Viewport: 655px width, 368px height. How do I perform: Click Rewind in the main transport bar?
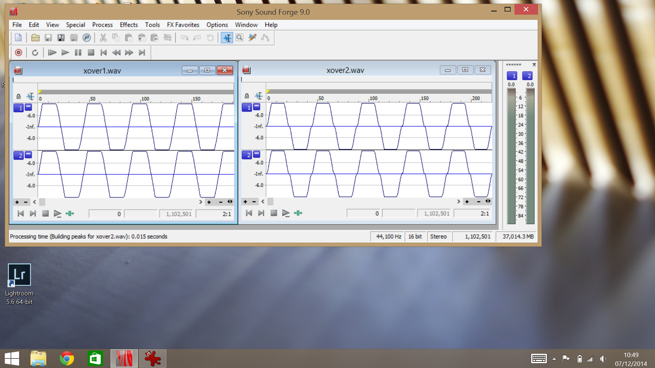(116, 52)
